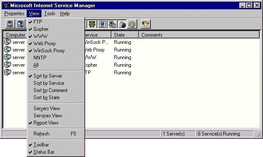The width and height of the screenshot is (263, 157).
Task: Hide the Toolbar via the View menu
Action: (55, 145)
